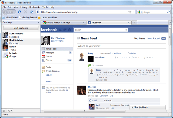The image size is (173, 118).
Task: Click the Stop loading X icon
Action: point(25,12)
